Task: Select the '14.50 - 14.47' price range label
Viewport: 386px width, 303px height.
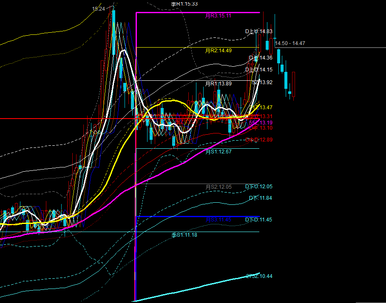Action: tap(290, 43)
